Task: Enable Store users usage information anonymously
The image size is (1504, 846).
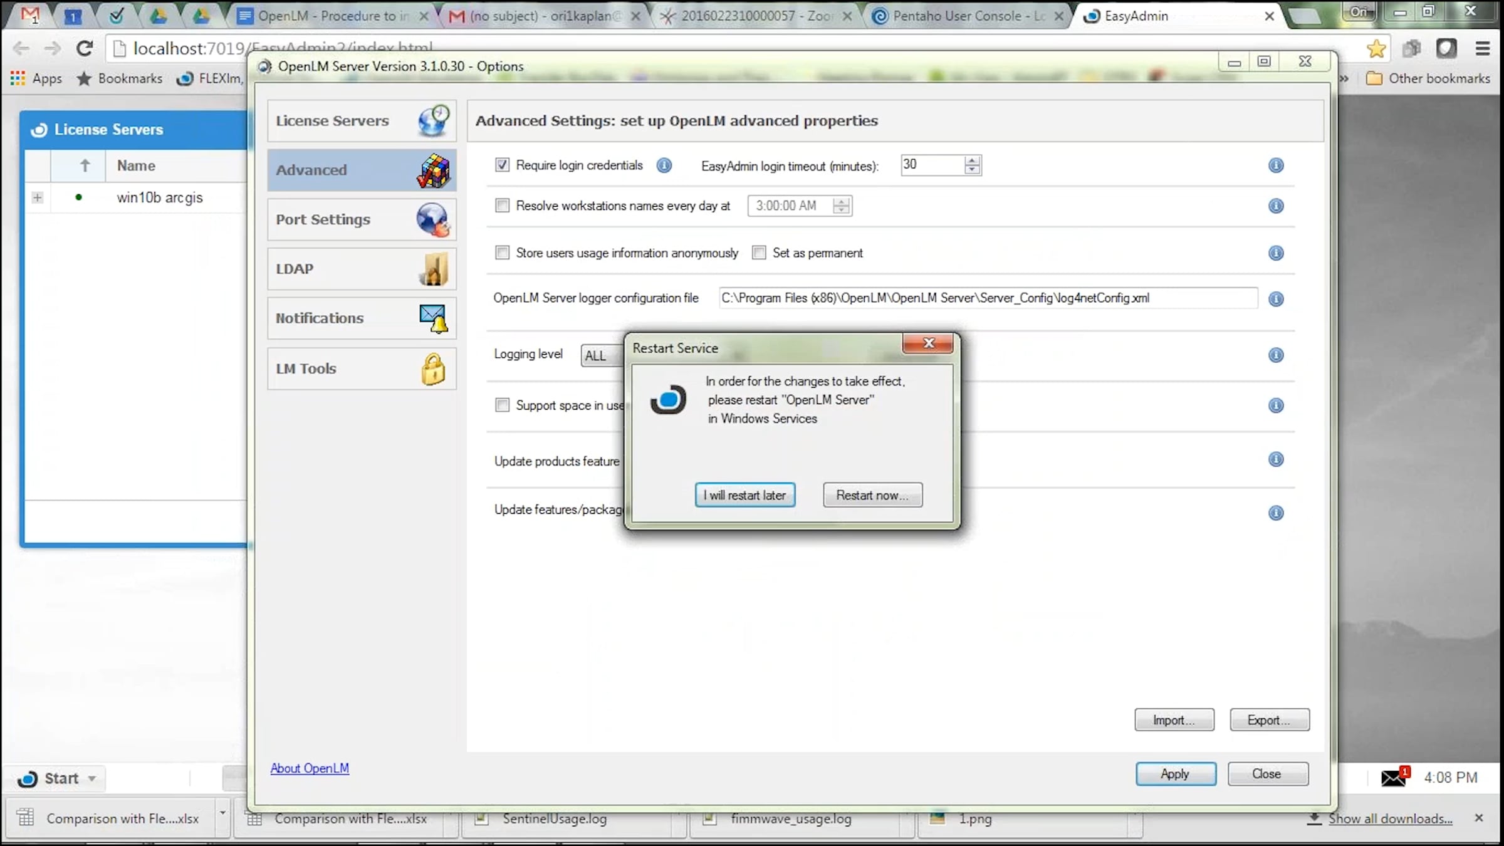Action: pos(502,253)
